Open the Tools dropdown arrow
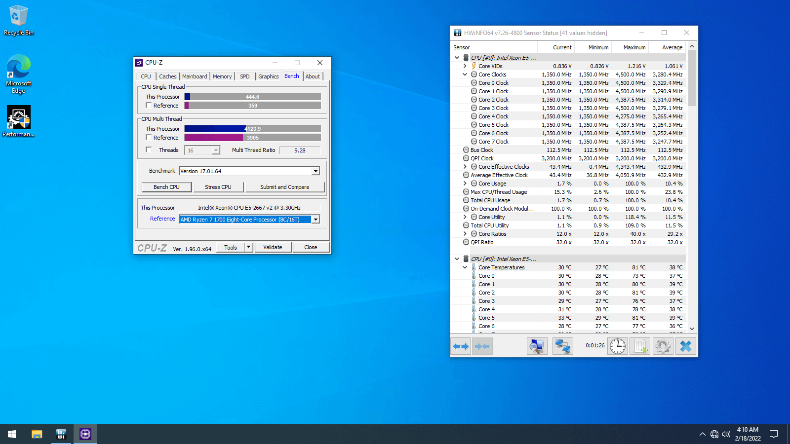Viewport: 790px width, 444px height. coord(249,247)
